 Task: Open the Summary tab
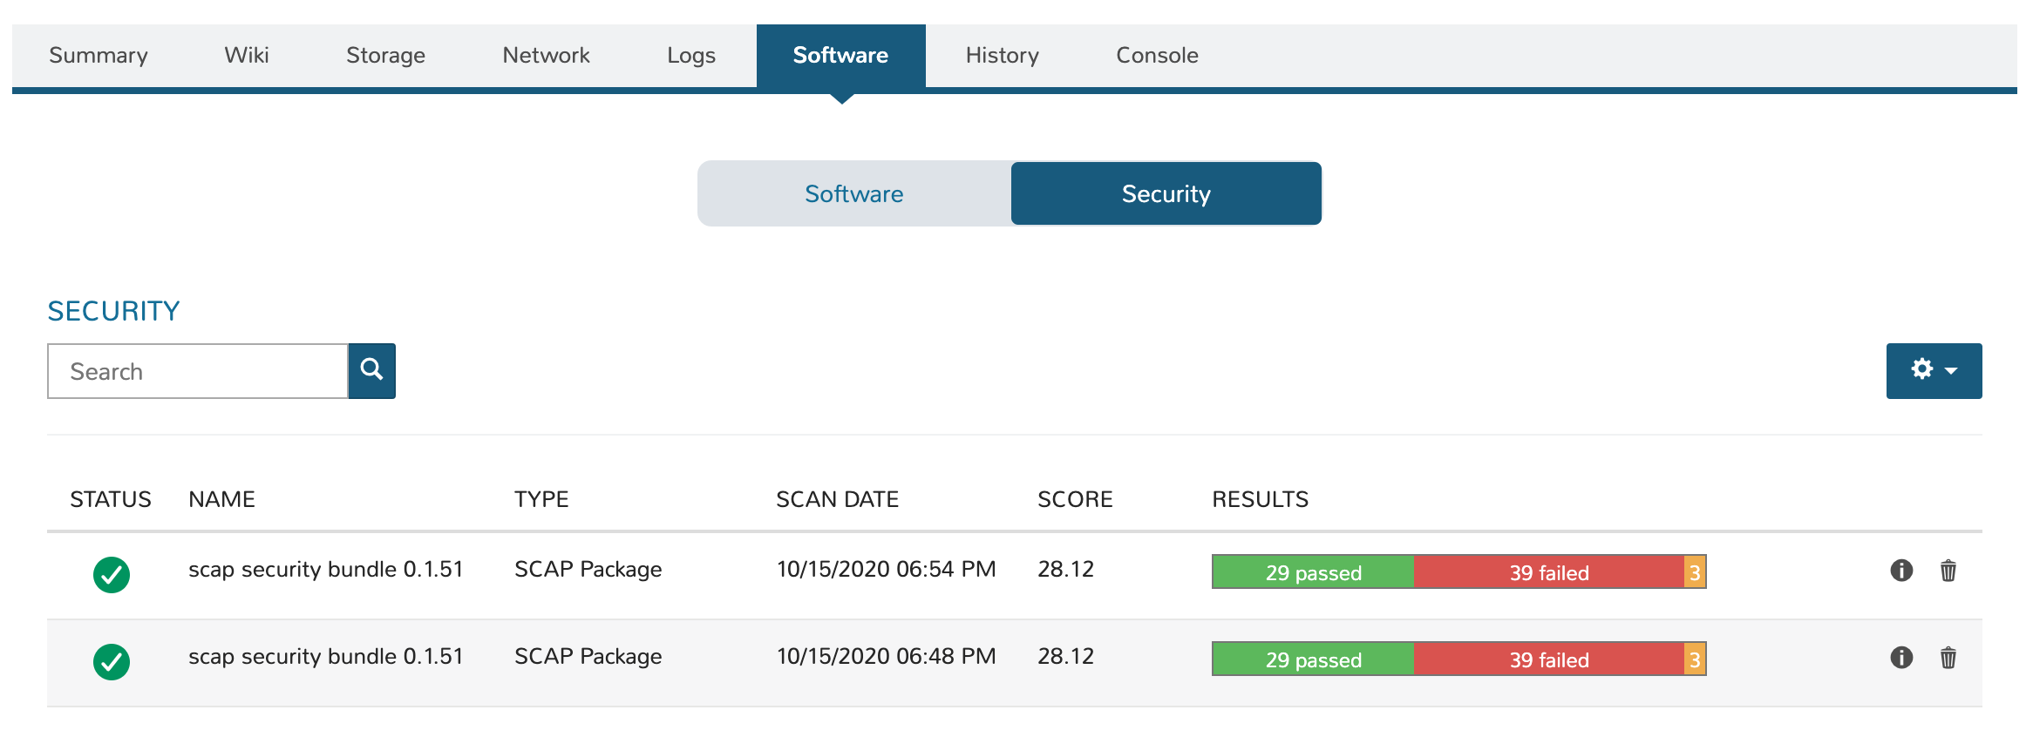(x=99, y=56)
